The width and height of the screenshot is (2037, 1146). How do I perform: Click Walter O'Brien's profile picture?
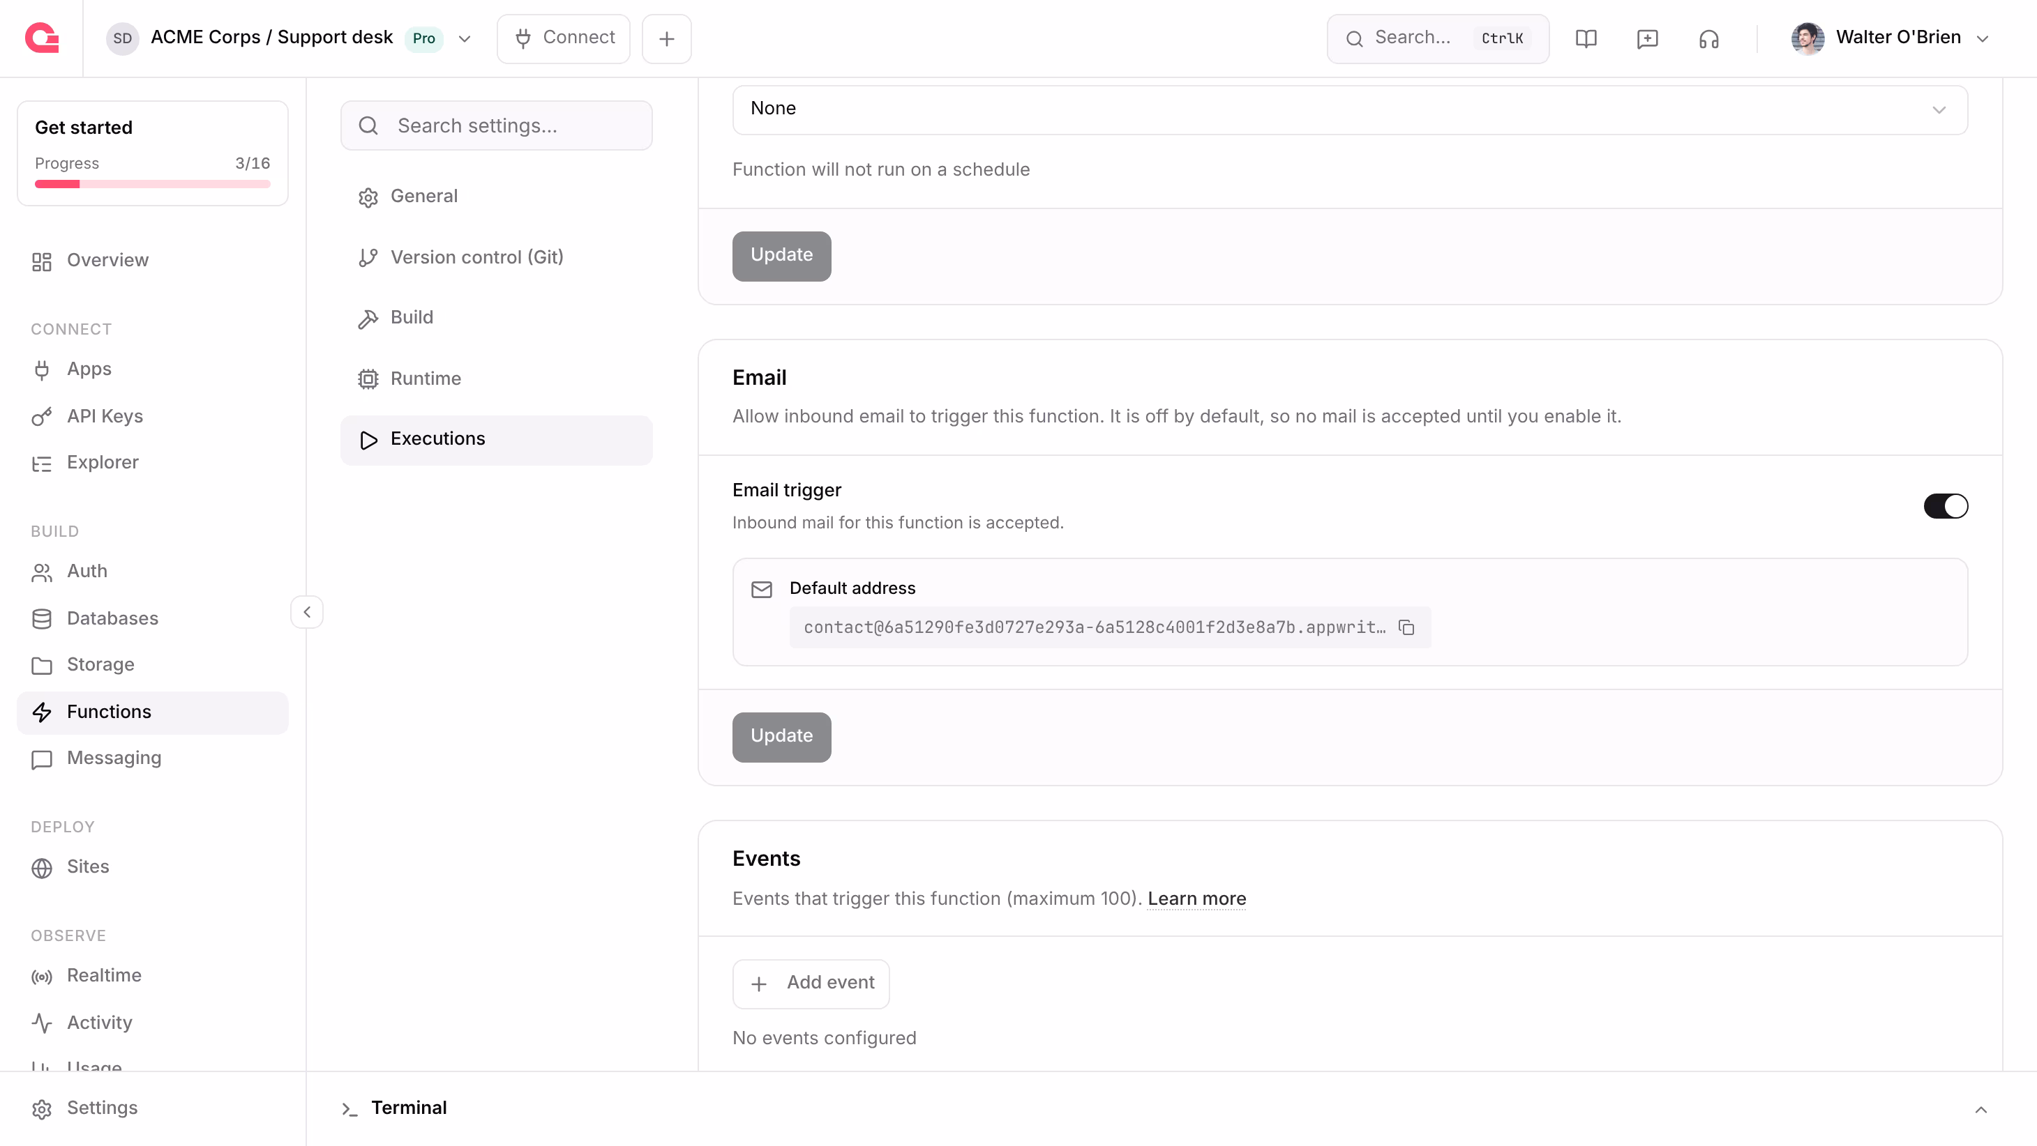click(1807, 38)
